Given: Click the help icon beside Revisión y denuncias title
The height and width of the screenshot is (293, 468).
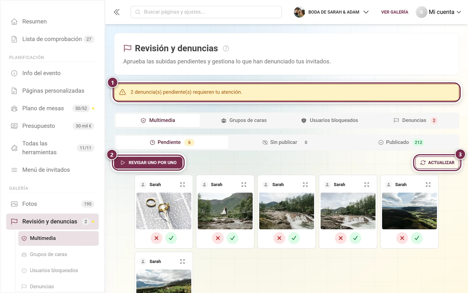Looking at the screenshot, I should click(x=226, y=49).
